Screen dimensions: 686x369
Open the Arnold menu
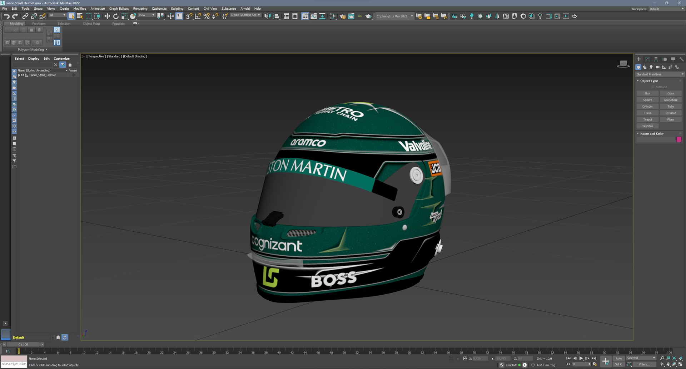click(245, 9)
